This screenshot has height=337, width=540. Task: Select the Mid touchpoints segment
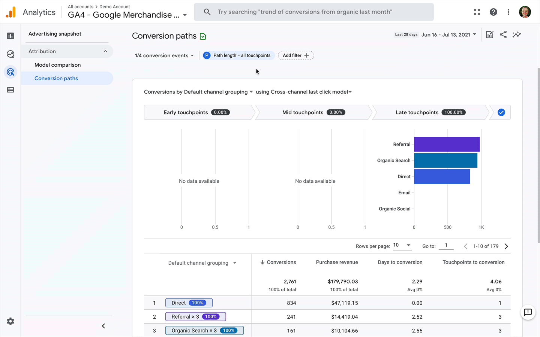tap(315, 112)
